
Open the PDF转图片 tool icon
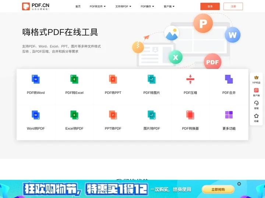(x=152, y=79)
